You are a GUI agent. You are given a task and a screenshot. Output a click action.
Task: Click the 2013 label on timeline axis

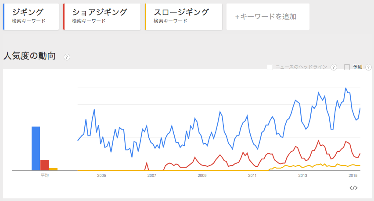tap(302, 176)
